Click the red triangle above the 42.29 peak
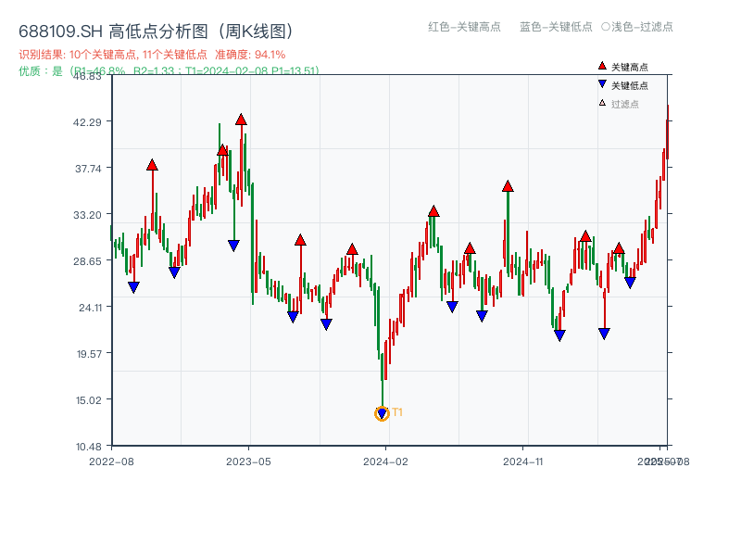Screen dimensions: 741x556 tap(239, 120)
